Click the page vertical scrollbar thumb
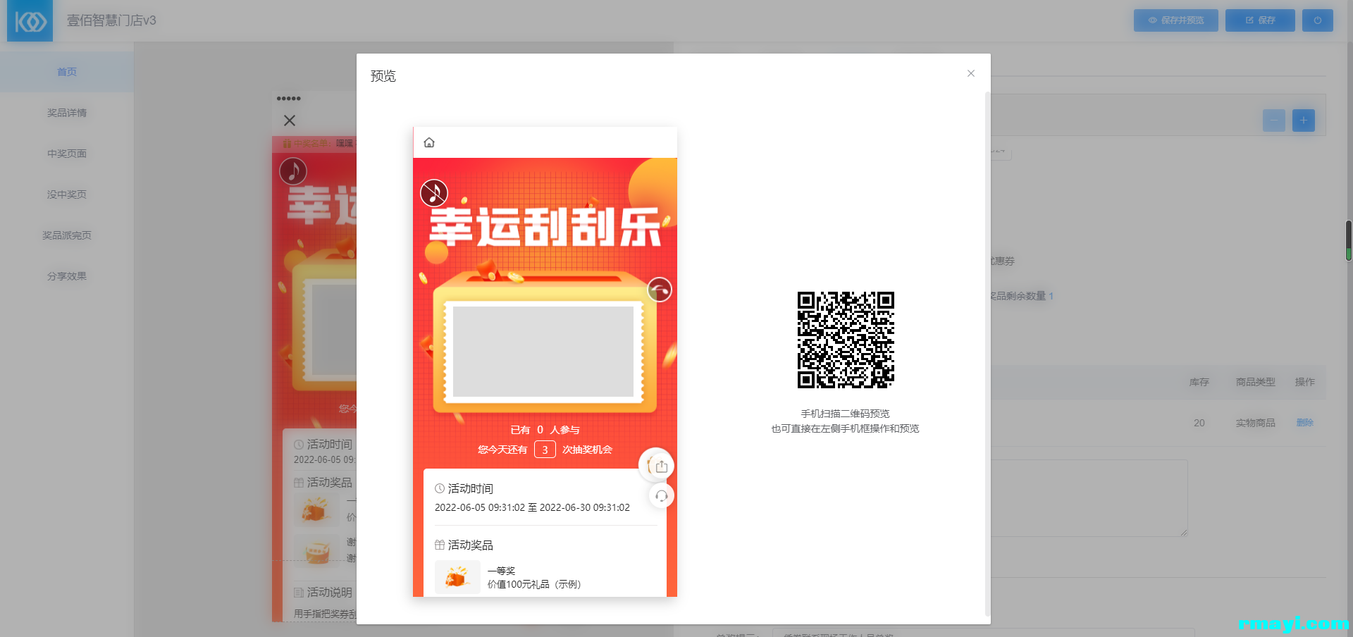 pyautogui.click(x=1349, y=241)
